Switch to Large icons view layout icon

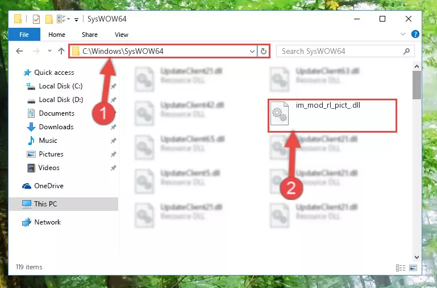(413, 268)
